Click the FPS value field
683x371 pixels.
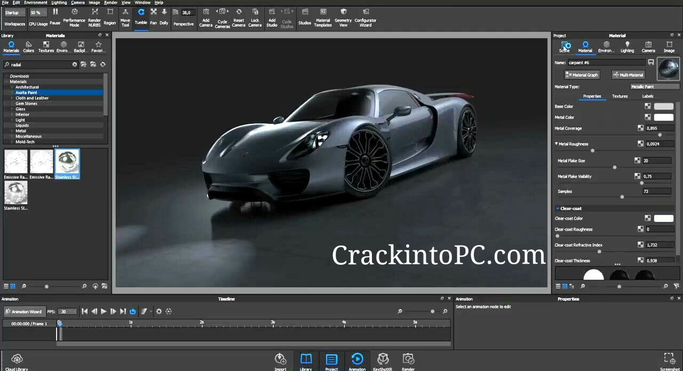(68, 312)
